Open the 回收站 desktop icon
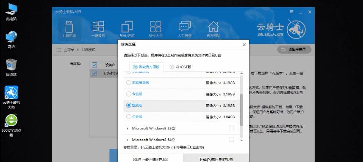 (x=11, y=67)
